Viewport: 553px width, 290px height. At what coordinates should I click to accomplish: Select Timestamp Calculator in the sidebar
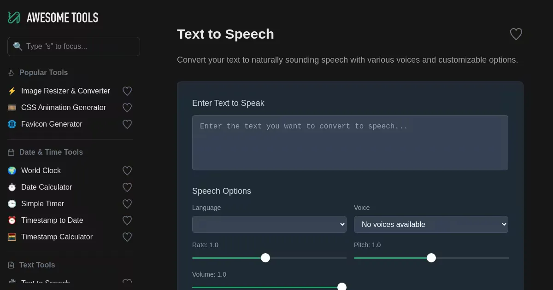(57, 237)
